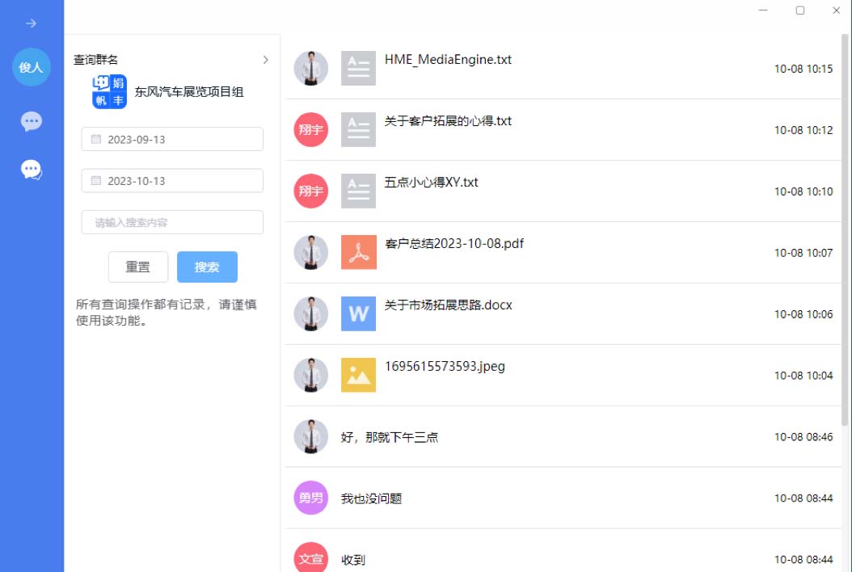Open the end date picker 2023-10-13
This screenshot has width=852, height=572.
coord(172,181)
